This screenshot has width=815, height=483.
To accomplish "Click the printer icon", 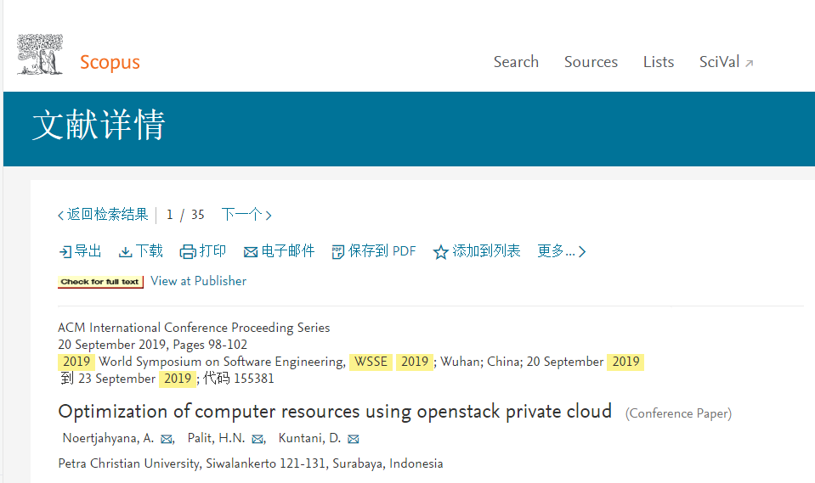I will pos(188,252).
